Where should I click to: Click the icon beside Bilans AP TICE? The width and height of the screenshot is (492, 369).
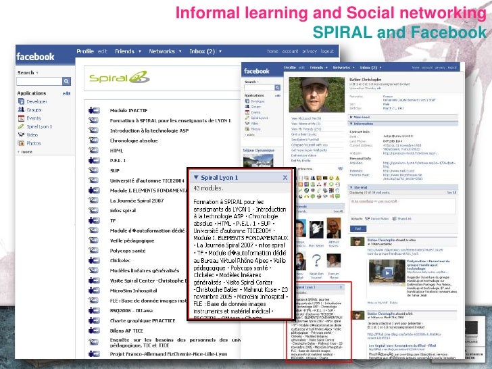94,330
